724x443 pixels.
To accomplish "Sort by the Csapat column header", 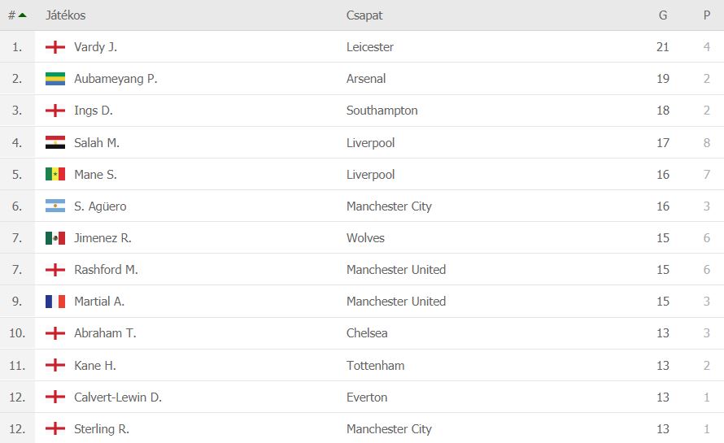I will 364,15.
